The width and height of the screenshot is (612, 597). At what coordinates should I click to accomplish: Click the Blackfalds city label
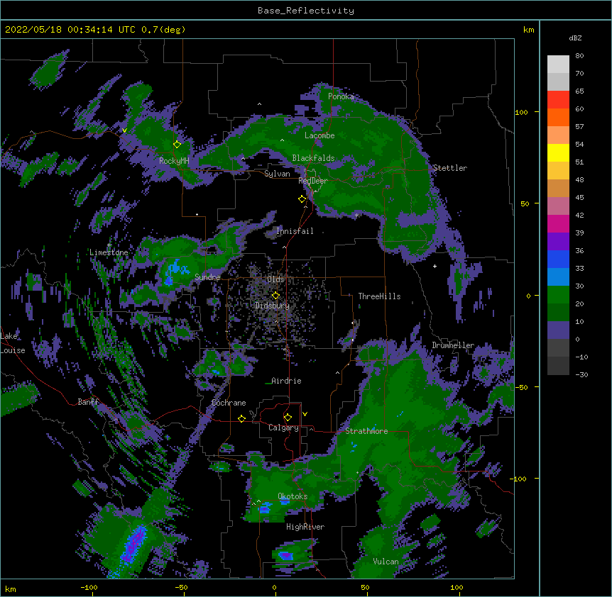click(x=313, y=158)
